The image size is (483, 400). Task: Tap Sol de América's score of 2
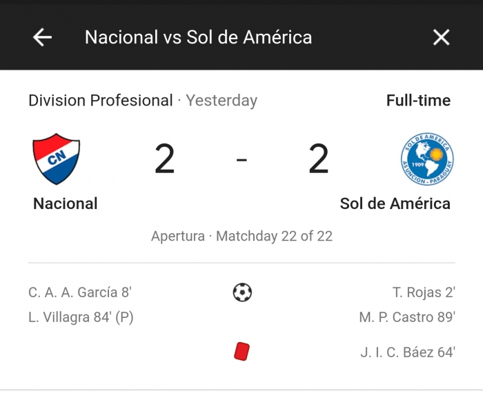coord(319,159)
